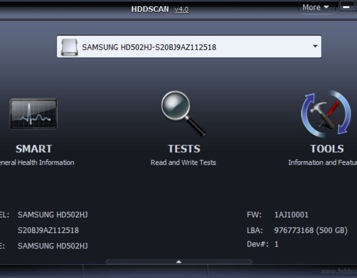Click the TOOLS label

pos(327,149)
